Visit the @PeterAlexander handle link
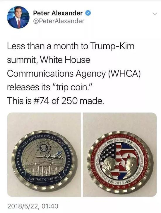 point(59,21)
